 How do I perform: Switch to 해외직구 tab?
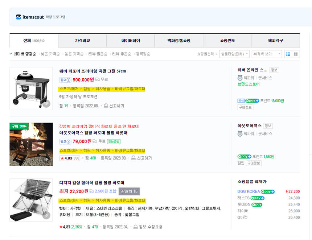tap(276, 41)
